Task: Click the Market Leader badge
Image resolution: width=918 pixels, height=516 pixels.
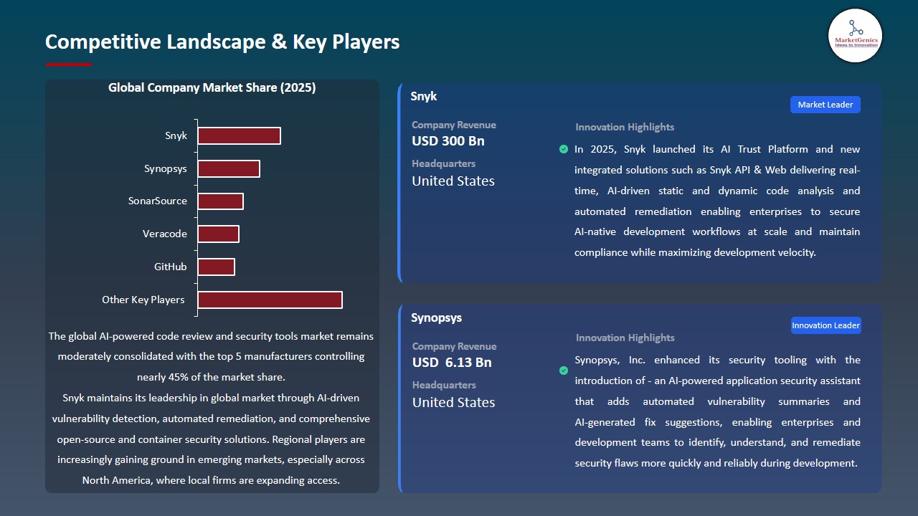Action: pos(825,104)
